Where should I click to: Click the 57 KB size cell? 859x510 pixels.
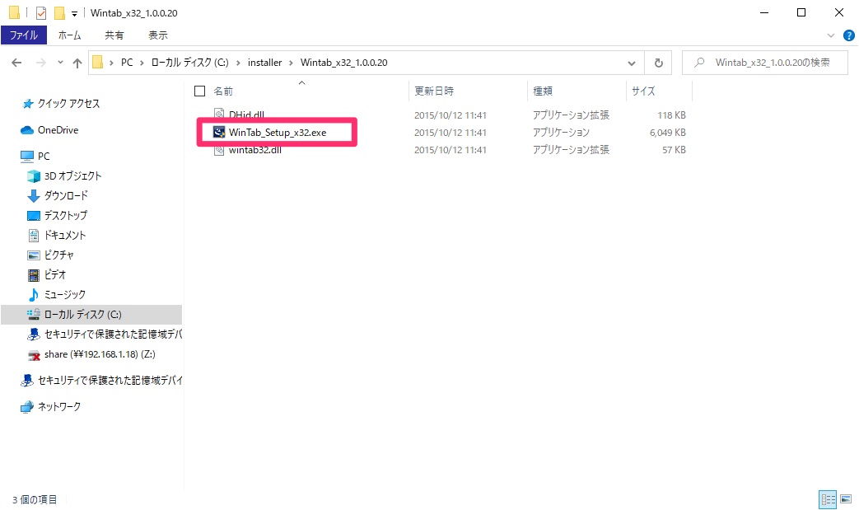pos(674,150)
